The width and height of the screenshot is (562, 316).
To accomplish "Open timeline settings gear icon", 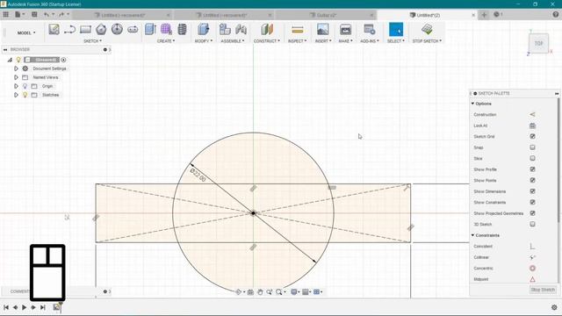I will pos(554,307).
